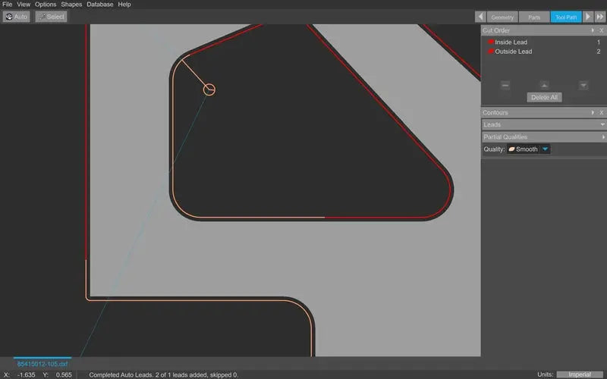Click the Imperial units field
The height and width of the screenshot is (379, 607).
580,374
